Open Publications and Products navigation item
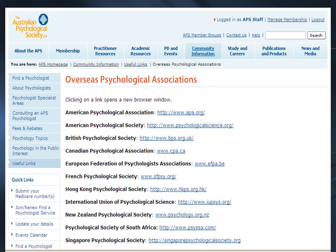Screen dimensions: 336x252 click(x=274, y=51)
